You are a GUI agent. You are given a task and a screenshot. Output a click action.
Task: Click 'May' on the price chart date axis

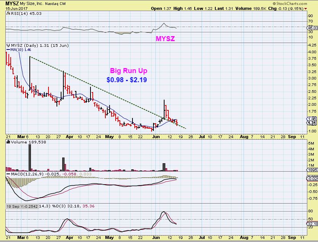tap(109, 137)
